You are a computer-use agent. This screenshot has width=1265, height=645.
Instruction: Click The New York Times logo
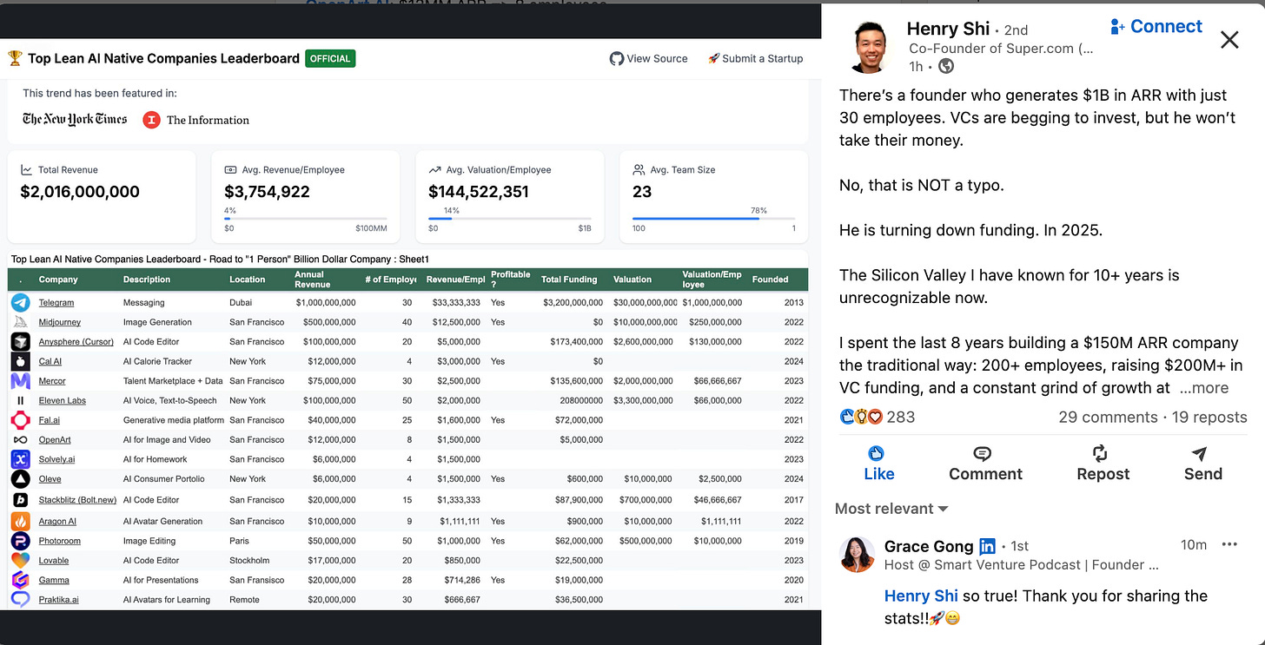(75, 119)
